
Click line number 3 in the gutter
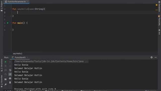pos(5,13)
